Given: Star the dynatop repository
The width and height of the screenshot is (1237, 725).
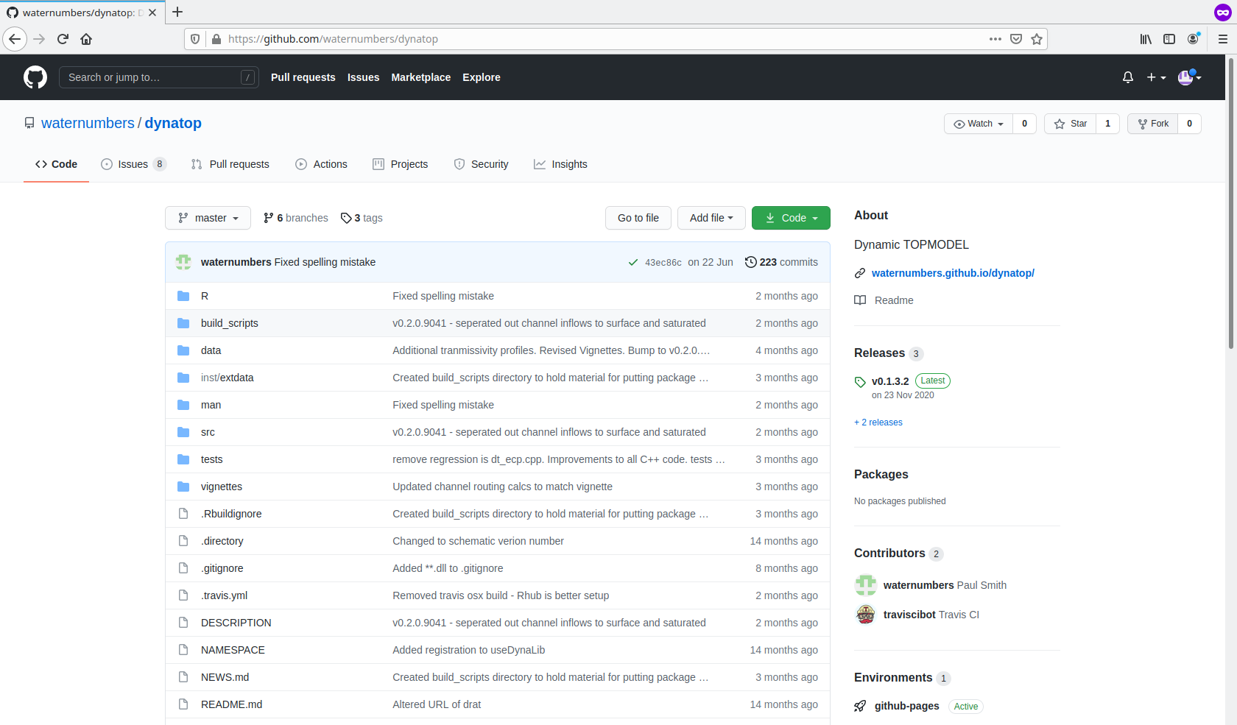Looking at the screenshot, I should click(1071, 124).
